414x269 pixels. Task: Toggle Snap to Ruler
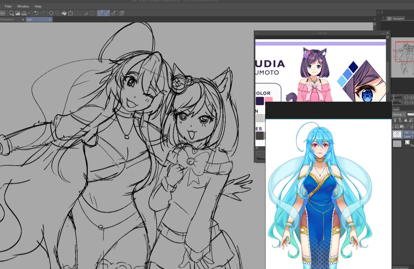[100, 13]
